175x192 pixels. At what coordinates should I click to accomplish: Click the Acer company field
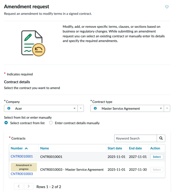pyautogui.click(x=44, y=108)
